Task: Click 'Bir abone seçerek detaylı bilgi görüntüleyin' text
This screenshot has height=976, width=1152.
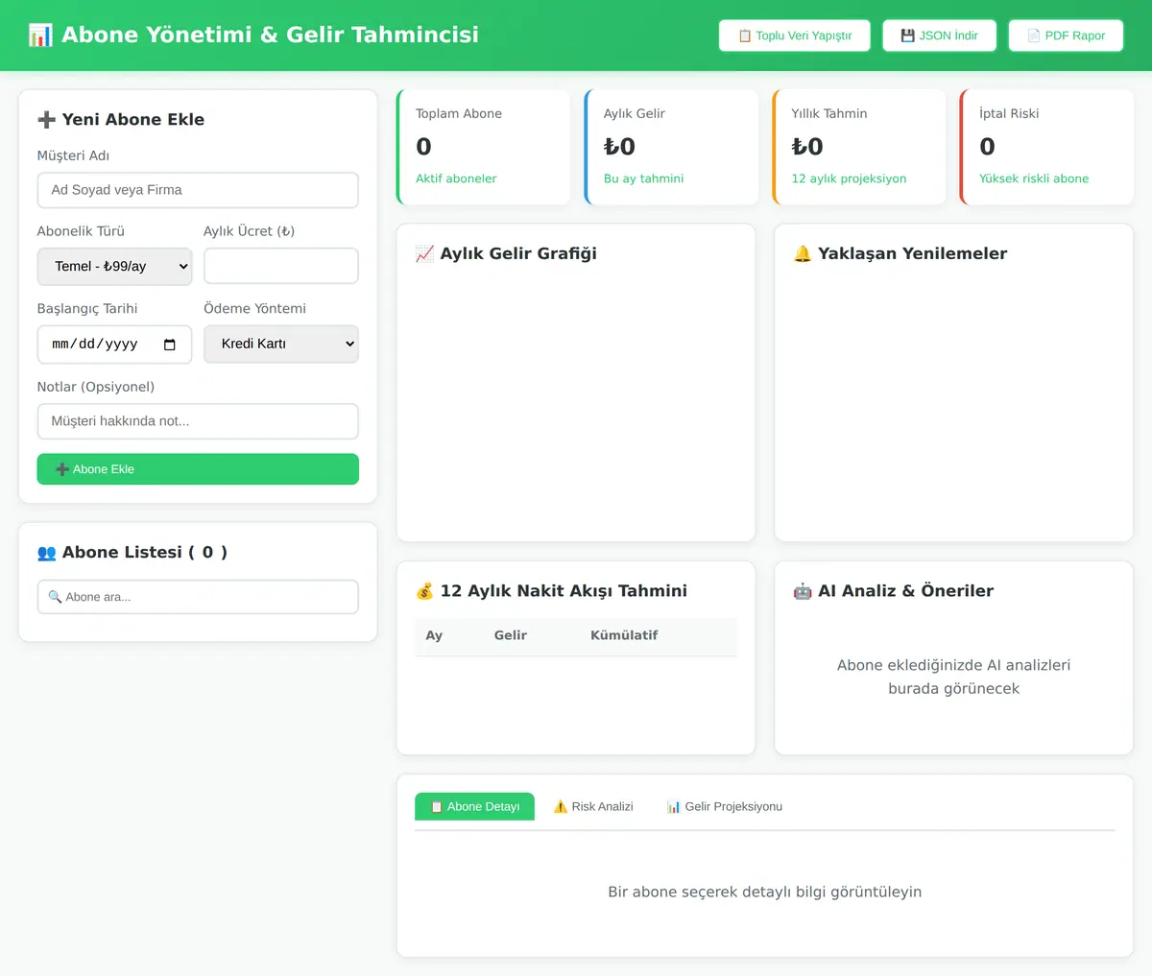Action: tap(765, 892)
